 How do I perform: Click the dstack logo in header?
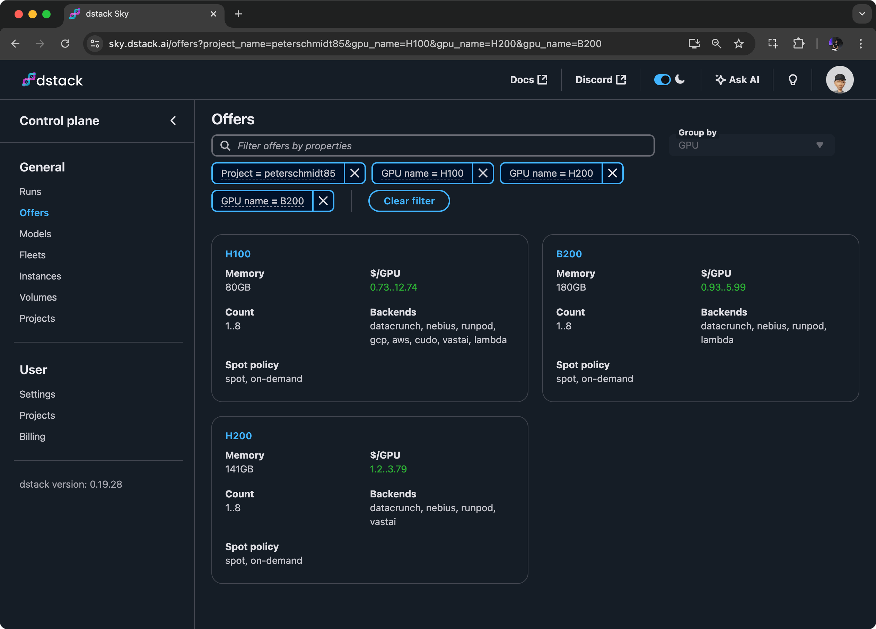pos(53,80)
